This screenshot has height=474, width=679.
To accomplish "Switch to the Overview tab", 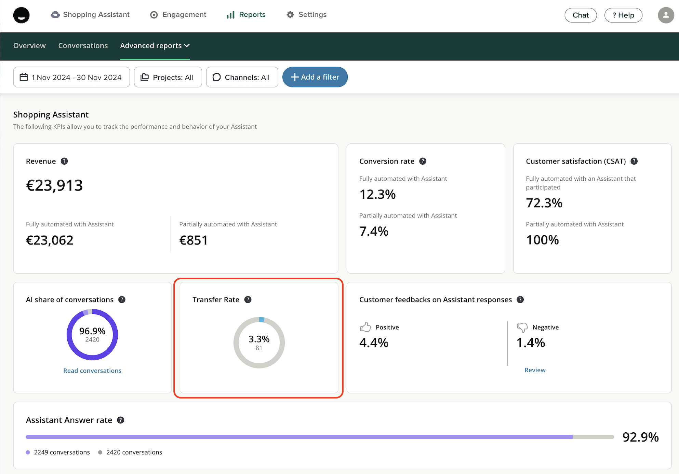I will point(29,46).
